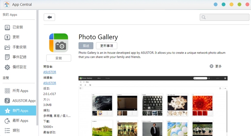
Task: Click the Photo Gallery title heading
Action: pyautogui.click(x=98, y=37)
